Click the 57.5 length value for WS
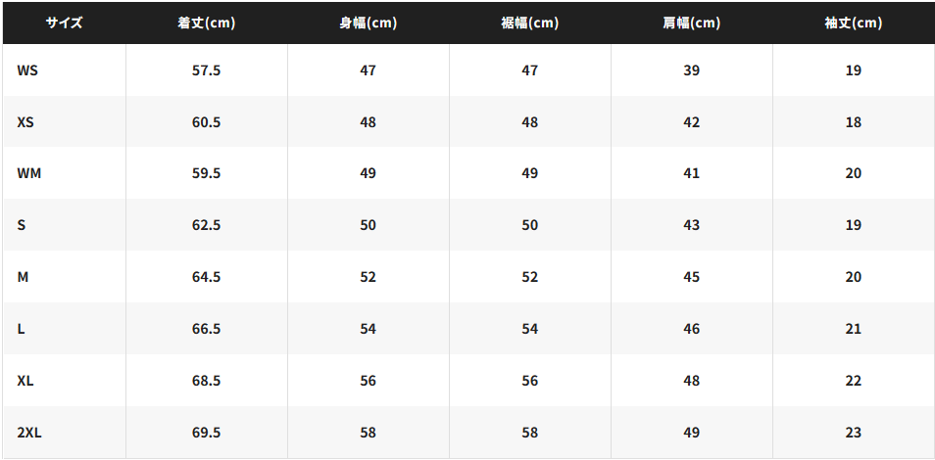Viewport: 935px width, 460px height. point(207,70)
